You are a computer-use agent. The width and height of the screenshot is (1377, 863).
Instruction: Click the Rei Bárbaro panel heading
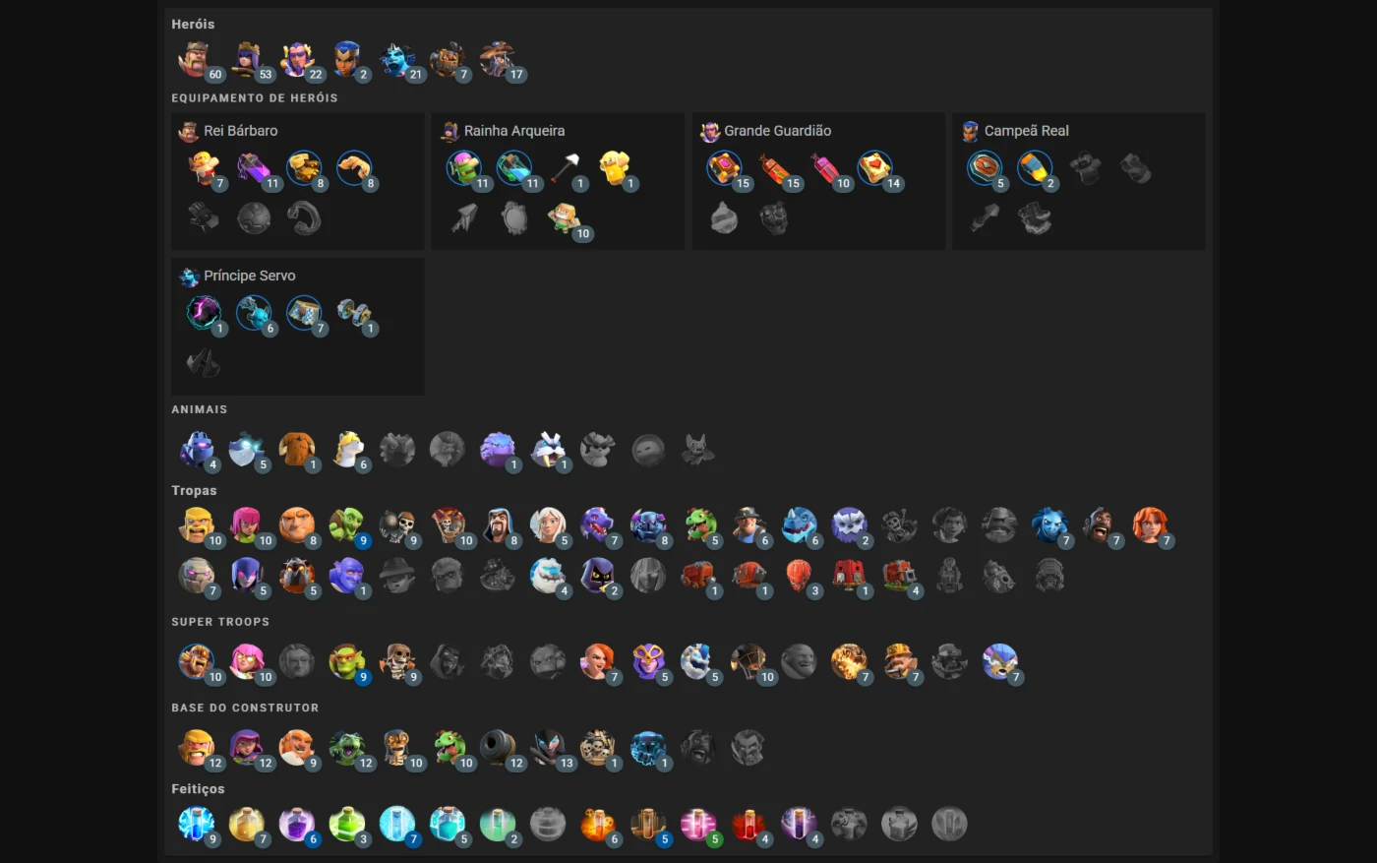(241, 131)
